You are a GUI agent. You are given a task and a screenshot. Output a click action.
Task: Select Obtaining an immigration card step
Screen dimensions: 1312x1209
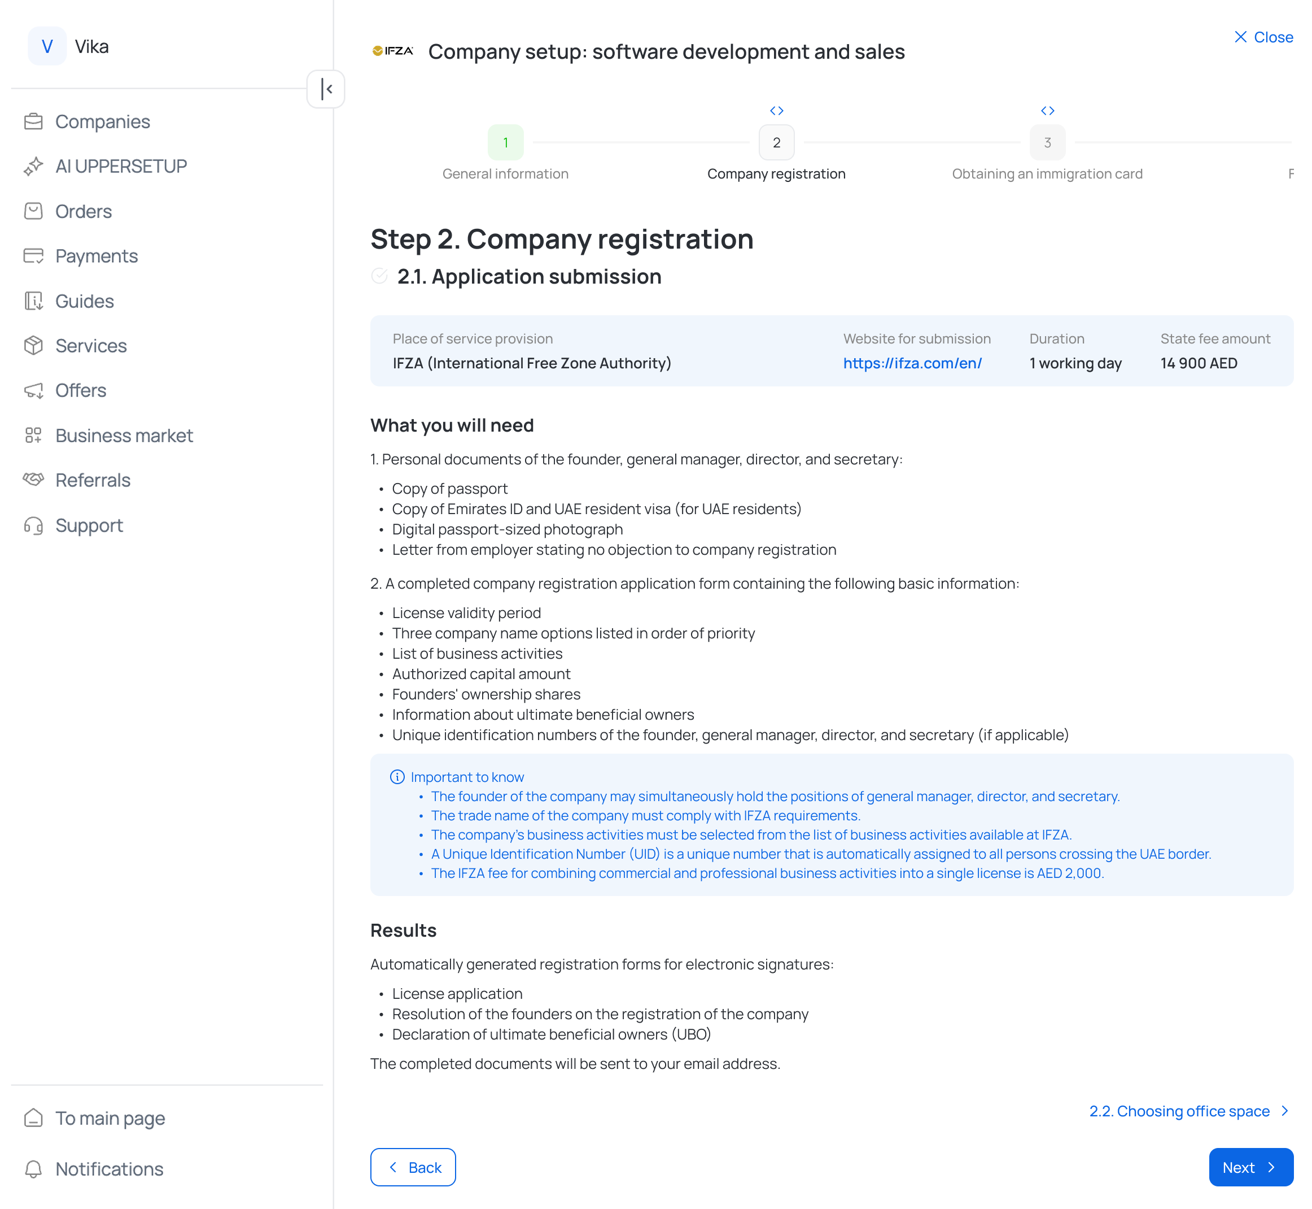coord(1047,142)
